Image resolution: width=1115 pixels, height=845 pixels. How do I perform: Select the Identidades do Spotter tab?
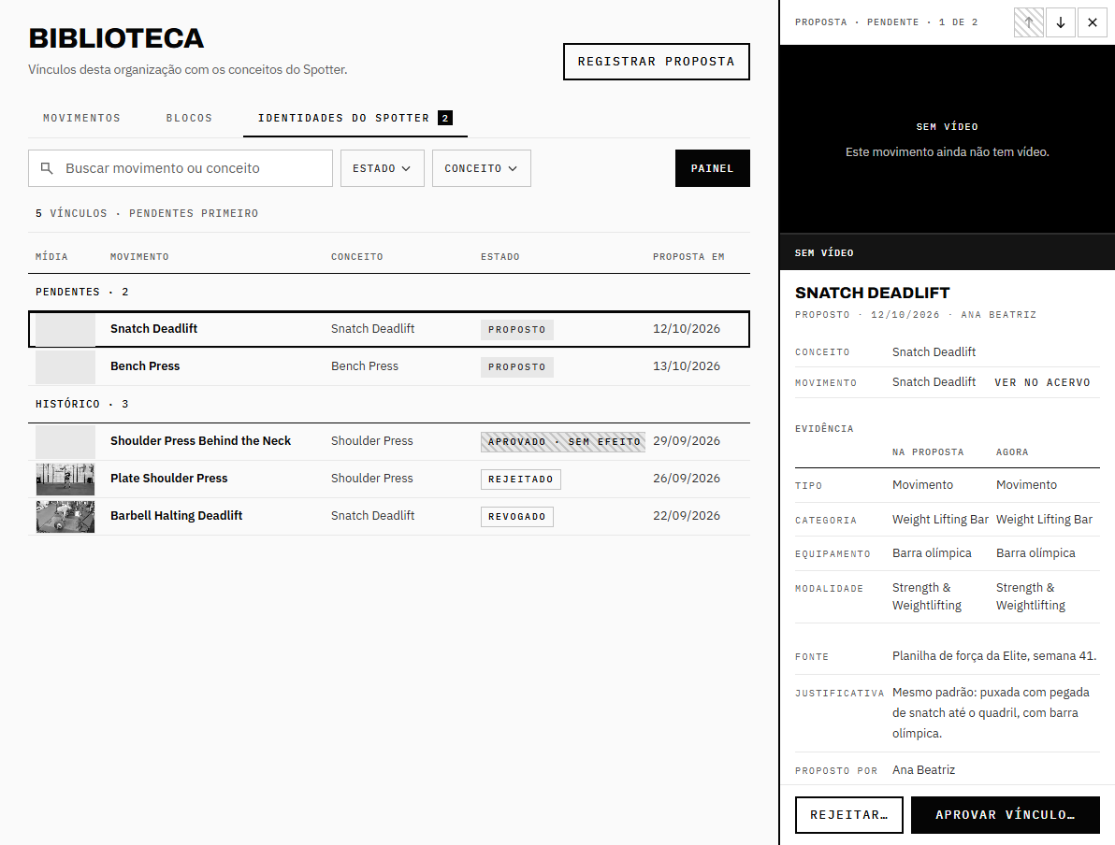355,118
